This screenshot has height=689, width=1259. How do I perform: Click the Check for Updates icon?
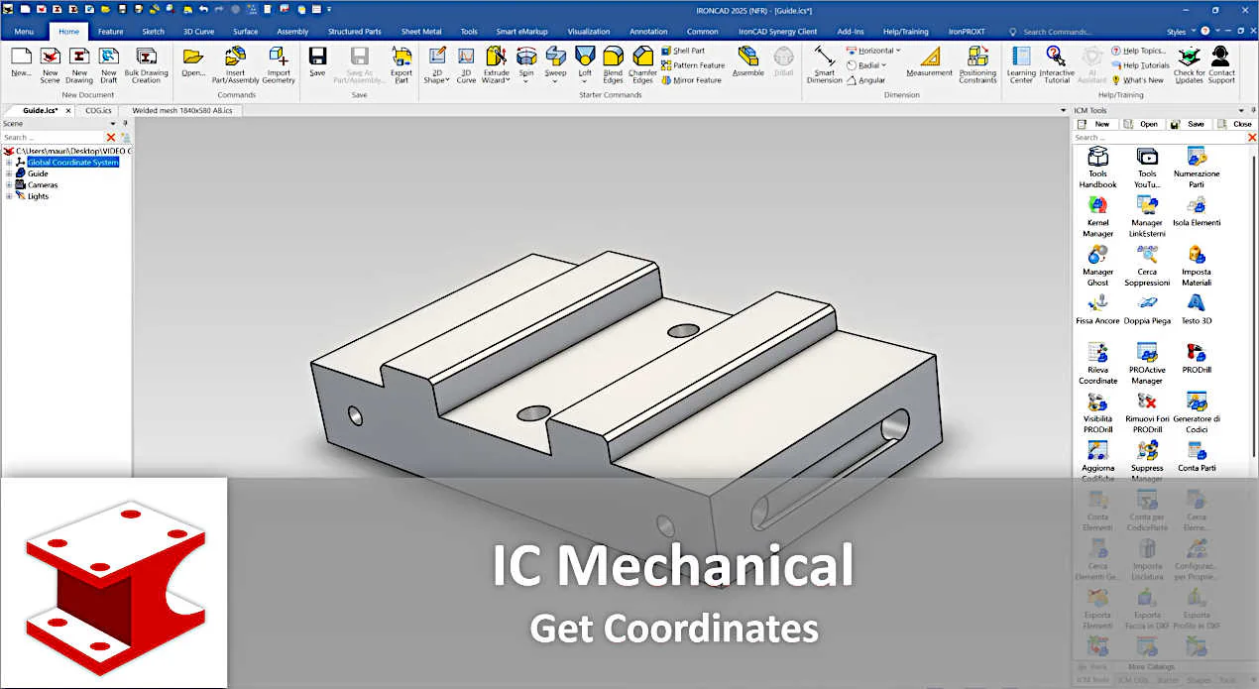click(x=1189, y=57)
